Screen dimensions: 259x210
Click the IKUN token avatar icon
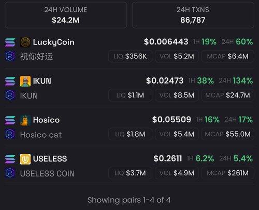[25, 81]
